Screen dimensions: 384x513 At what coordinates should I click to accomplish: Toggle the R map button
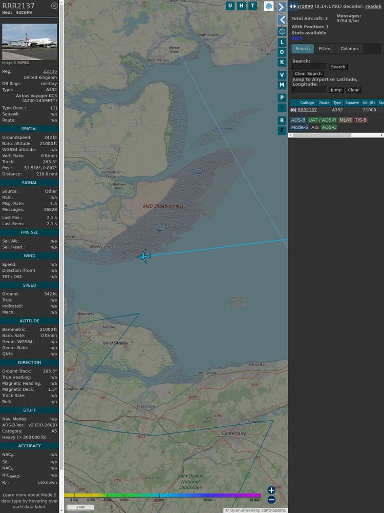282,121
